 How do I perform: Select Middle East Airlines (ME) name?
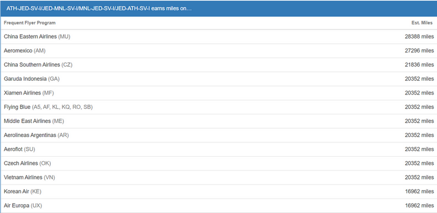pos(34,121)
